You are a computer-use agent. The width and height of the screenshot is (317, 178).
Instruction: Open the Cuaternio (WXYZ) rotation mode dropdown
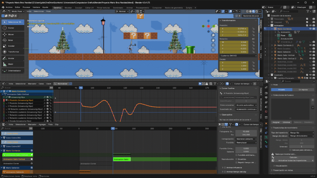238,56
